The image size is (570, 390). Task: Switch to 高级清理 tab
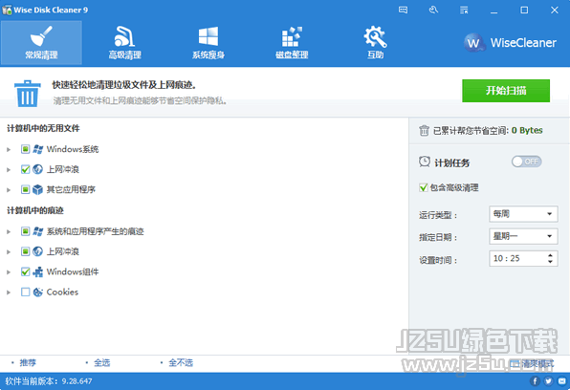click(124, 42)
